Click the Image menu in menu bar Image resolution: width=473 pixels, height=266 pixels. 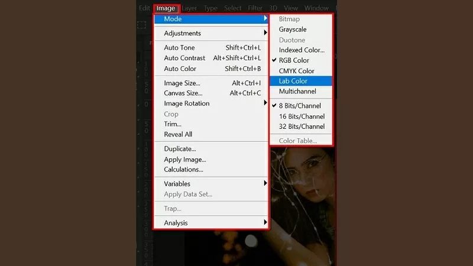click(x=166, y=8)
